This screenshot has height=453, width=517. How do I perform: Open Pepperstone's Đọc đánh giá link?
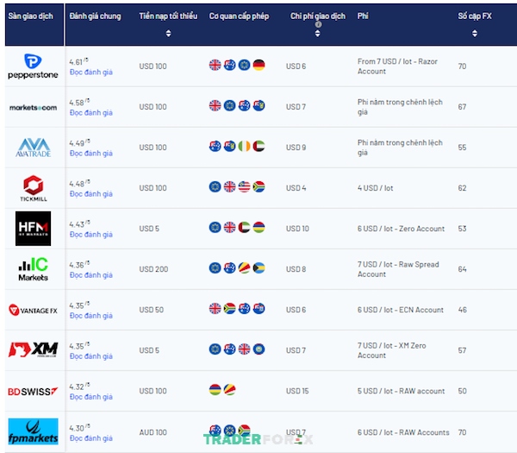click(91, 72)
